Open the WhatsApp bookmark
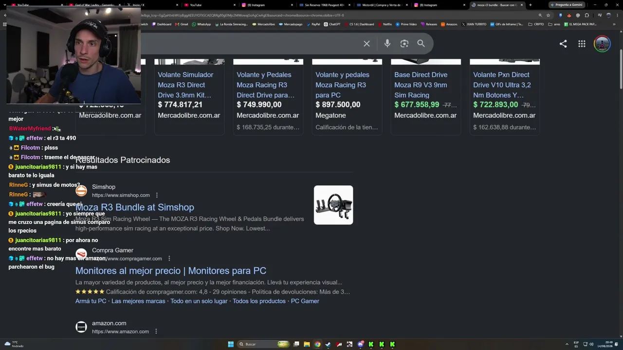This screenshot has width=623, height=350. pos(202,24)
